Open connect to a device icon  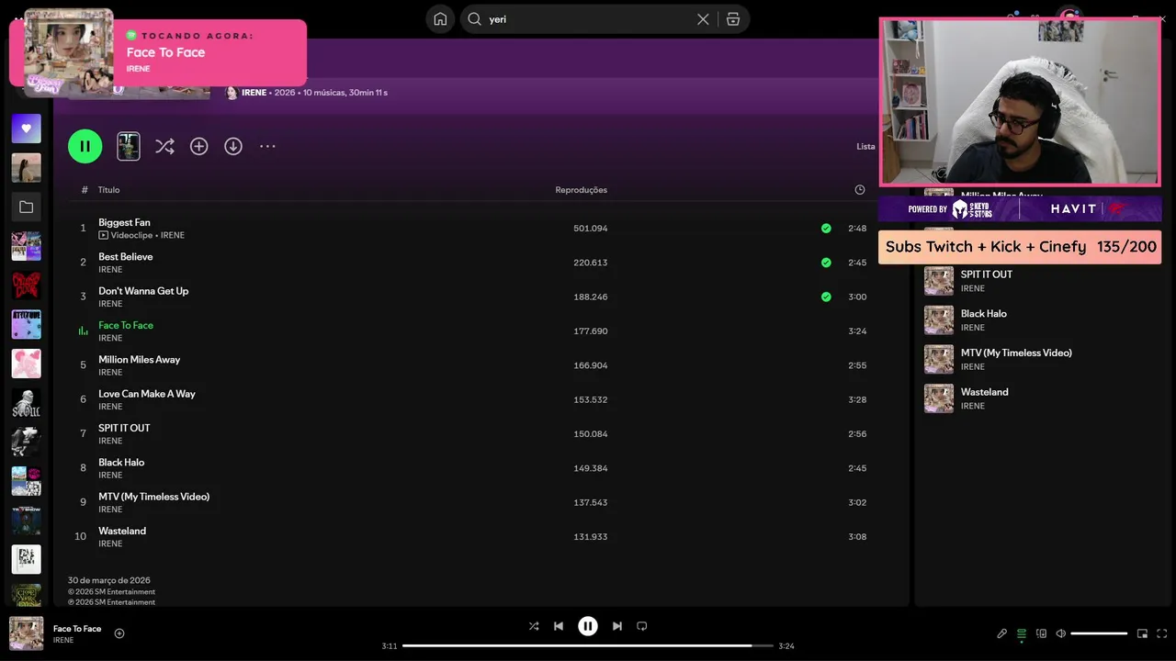1041,633
